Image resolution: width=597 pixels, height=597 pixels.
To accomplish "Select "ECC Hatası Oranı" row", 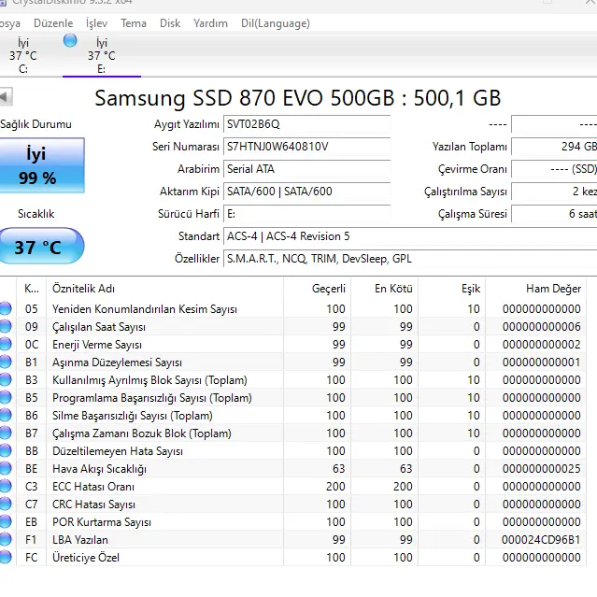I will (292, 487).
